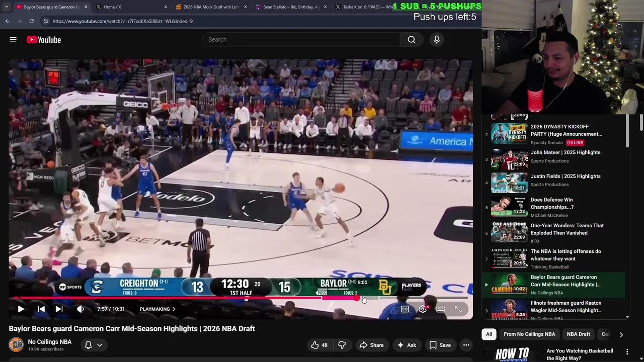Open the No Ceilings NBA channel avatar
This screenshot has height=362, width=644.
[x=16, y=345]
